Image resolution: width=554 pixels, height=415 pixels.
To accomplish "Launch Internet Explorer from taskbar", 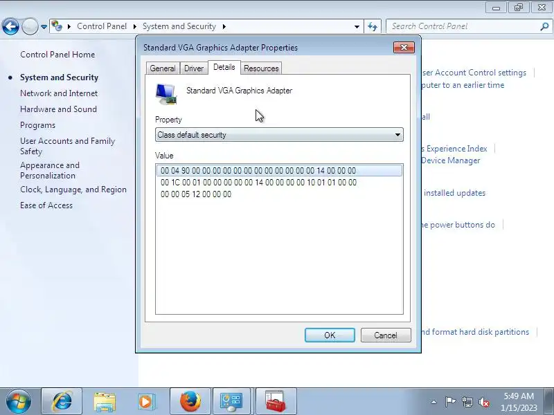I will click(x=62, y=402).
